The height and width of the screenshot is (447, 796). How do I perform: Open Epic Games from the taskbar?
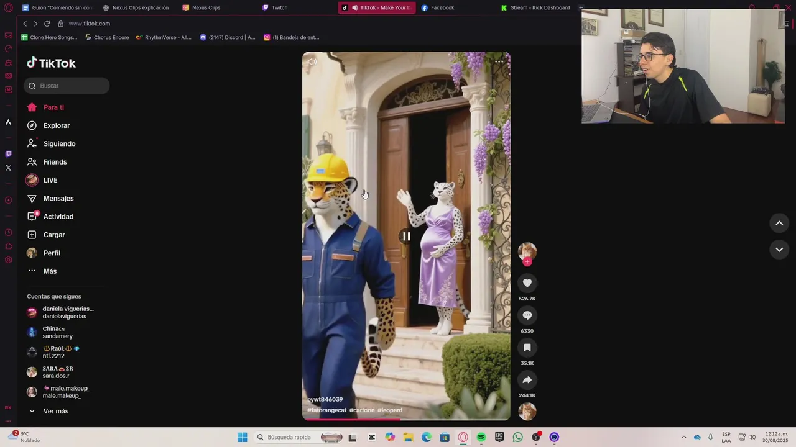499,437
